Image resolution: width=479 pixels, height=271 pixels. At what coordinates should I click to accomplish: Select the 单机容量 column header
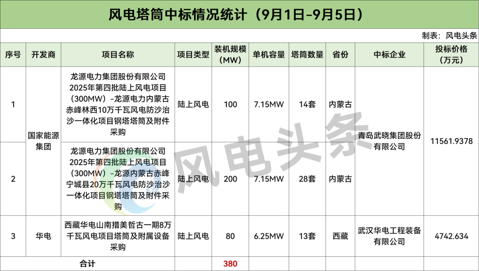click(x=269, y=54)
